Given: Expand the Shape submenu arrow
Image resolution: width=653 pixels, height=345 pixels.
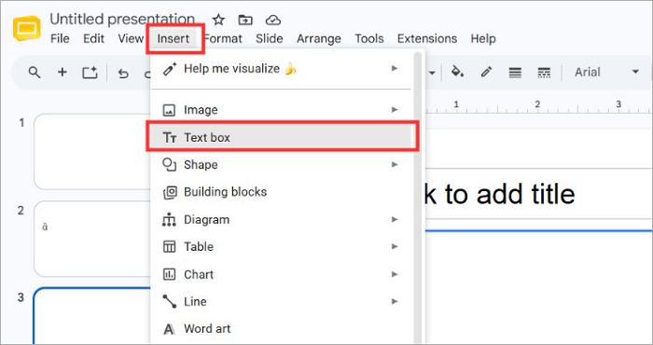Looking at the screenshot, I should [395, 165].
